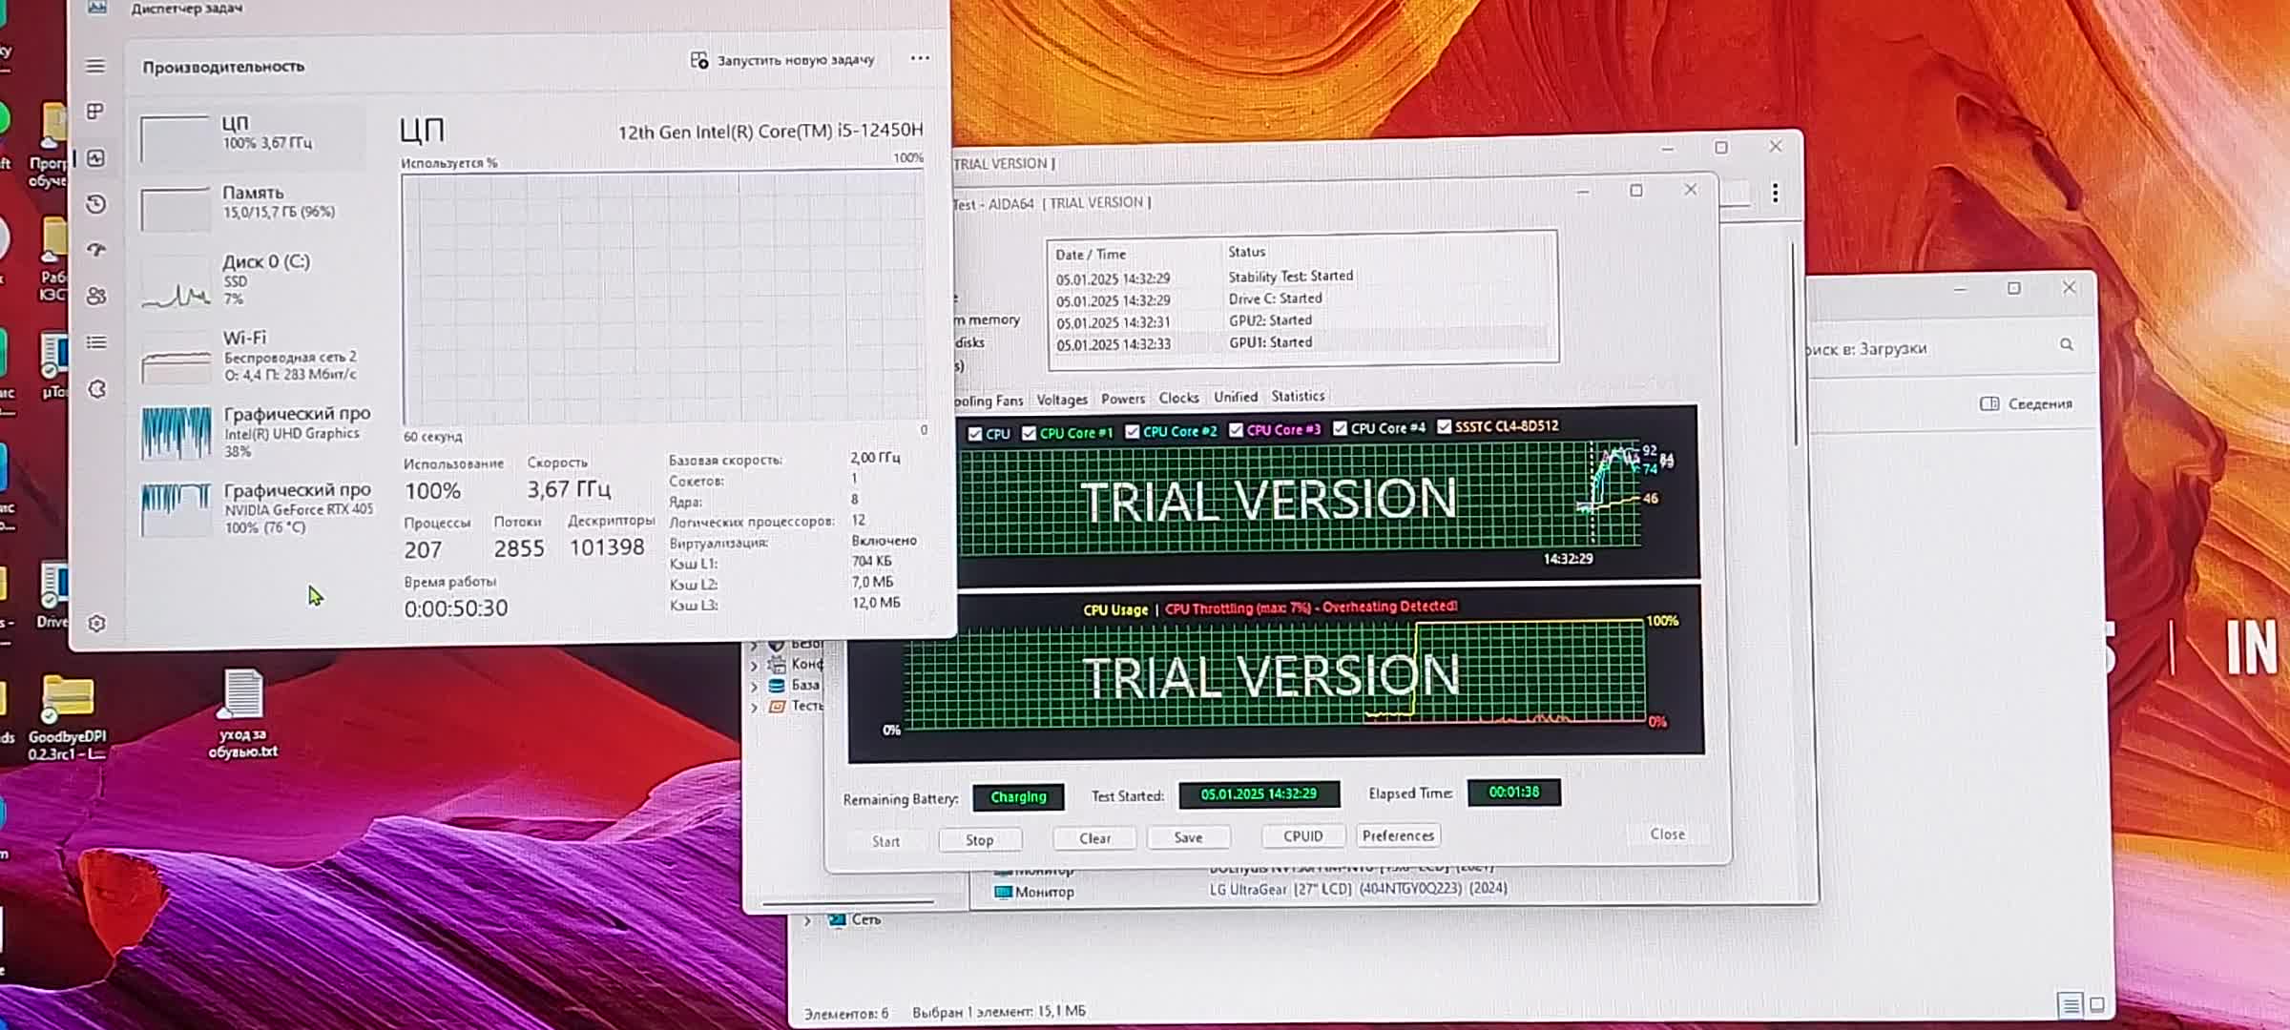Click Start button in stability test
The image size is (2290, 1030).
tap(885, 841)
